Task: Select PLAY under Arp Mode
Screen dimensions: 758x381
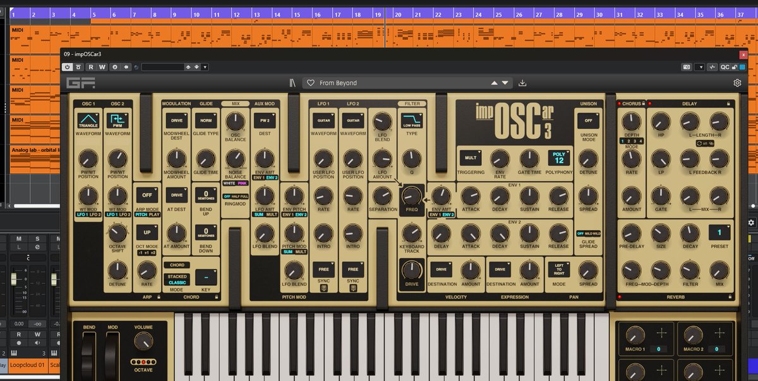Action: pos(153,215)
